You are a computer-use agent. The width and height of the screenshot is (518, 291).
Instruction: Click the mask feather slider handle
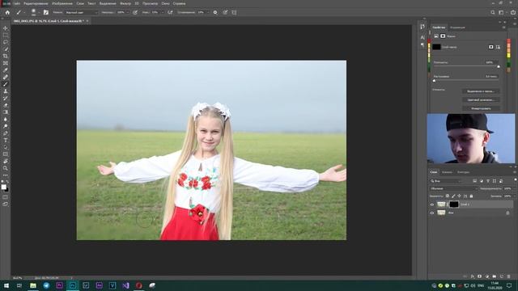tap(434, 81)
